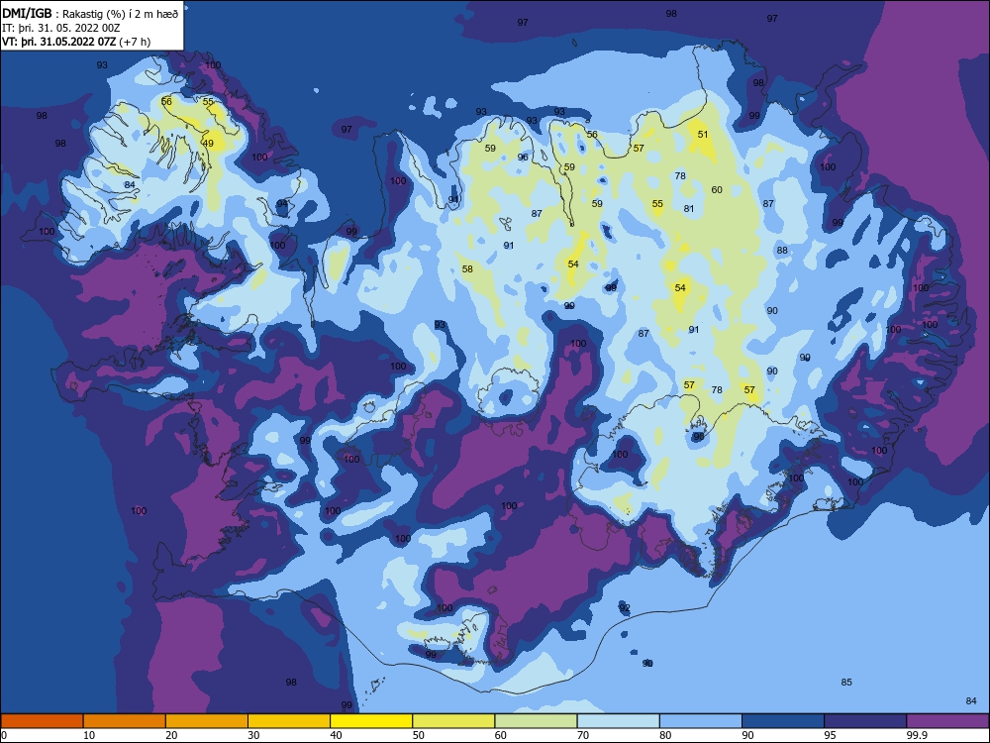
Task: Select the dark orange 0–10 legend color segment
Action: click(x=42, y=721)
